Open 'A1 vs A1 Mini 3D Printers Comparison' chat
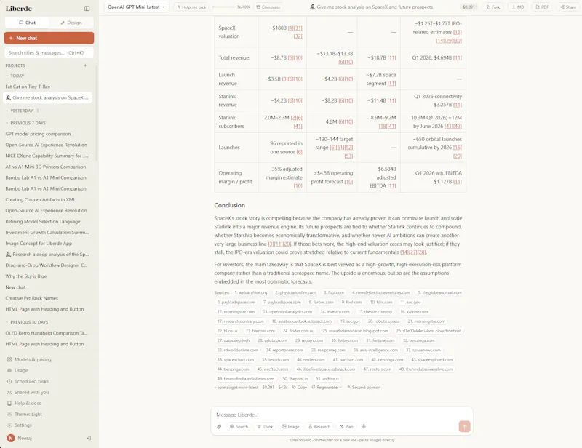Viewport: 582px width, 448px height. coord(46,167)
